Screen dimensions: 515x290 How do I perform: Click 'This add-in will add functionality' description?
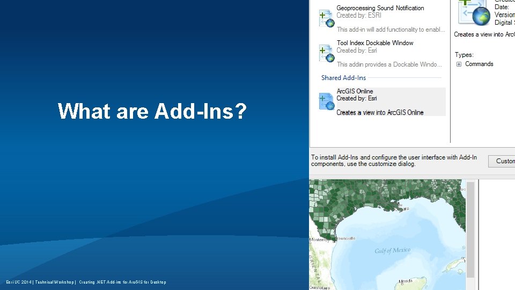391,30
